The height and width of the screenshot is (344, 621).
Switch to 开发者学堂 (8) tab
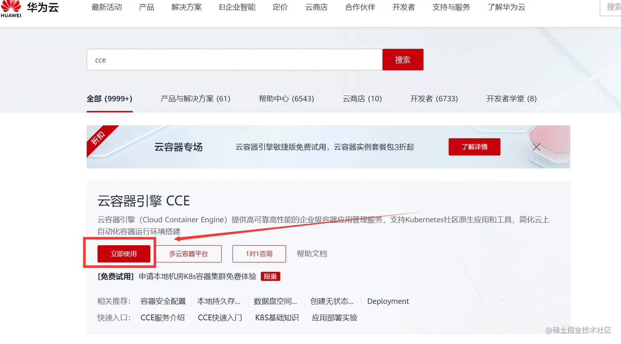(x=512, y=99)
